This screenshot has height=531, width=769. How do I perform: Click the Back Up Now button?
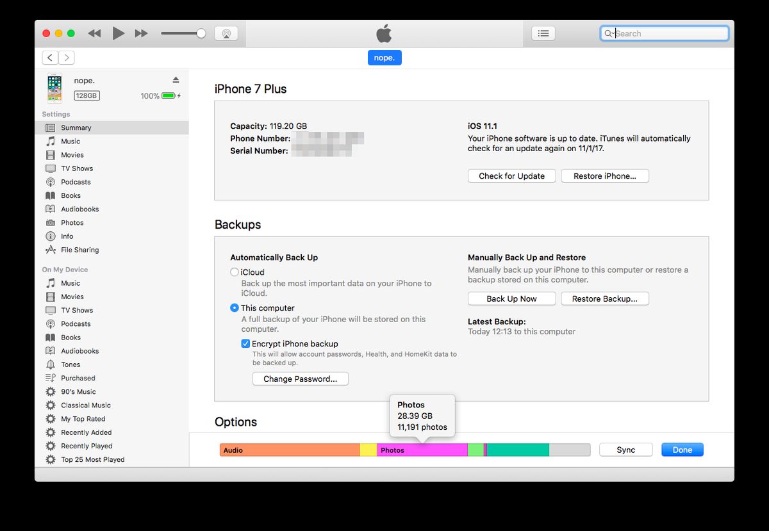pyautogui.click(x=511, y=298)
